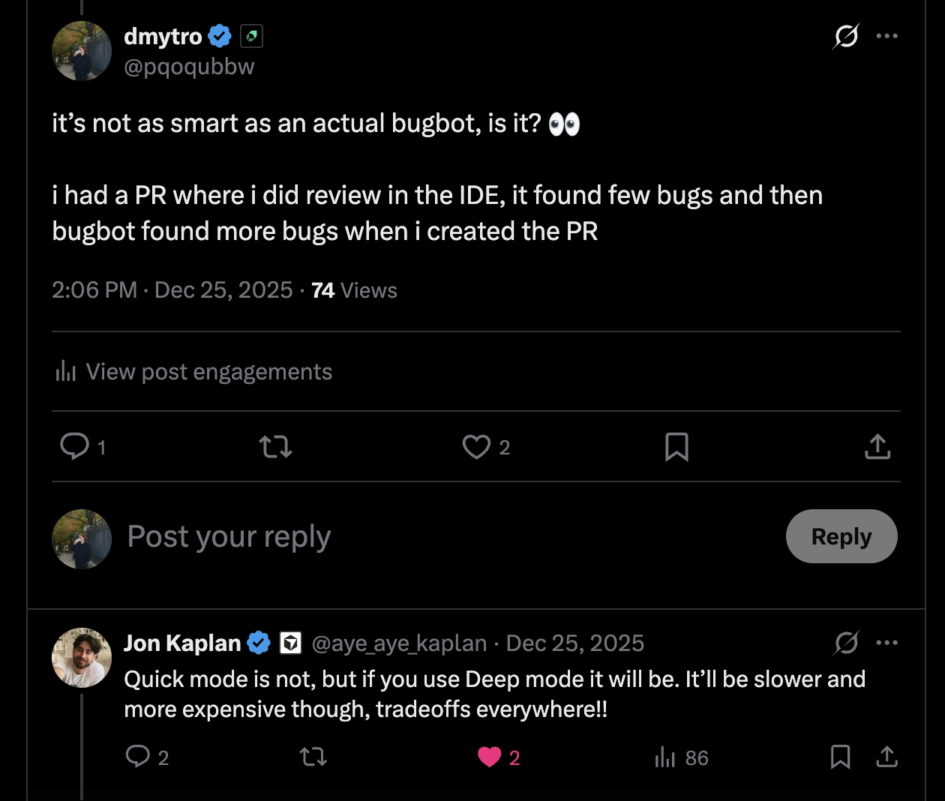Open the more options menu on dmytro's post
Image resolution: width=945 pixels, height=801 pixels.
click(887, 35)
